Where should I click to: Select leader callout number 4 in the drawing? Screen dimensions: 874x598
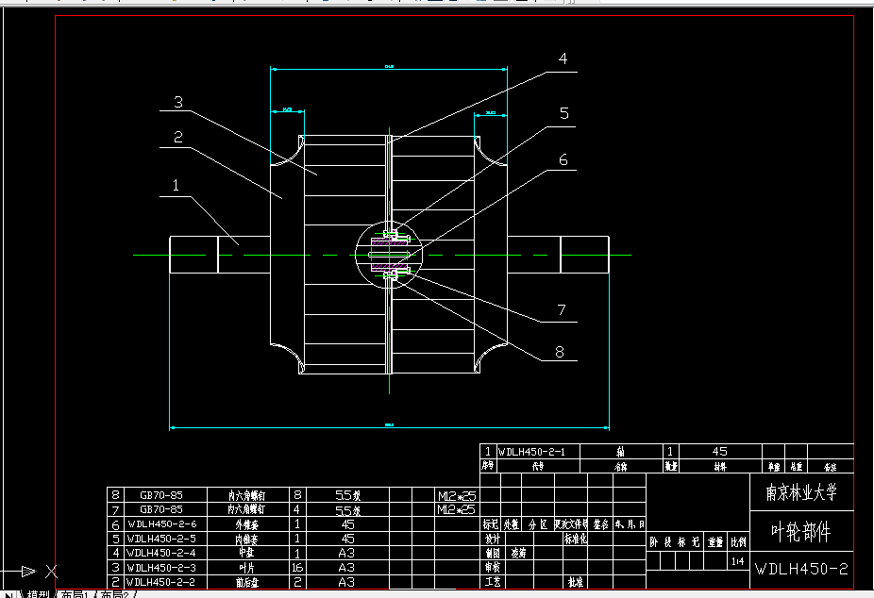click(563, 59)
